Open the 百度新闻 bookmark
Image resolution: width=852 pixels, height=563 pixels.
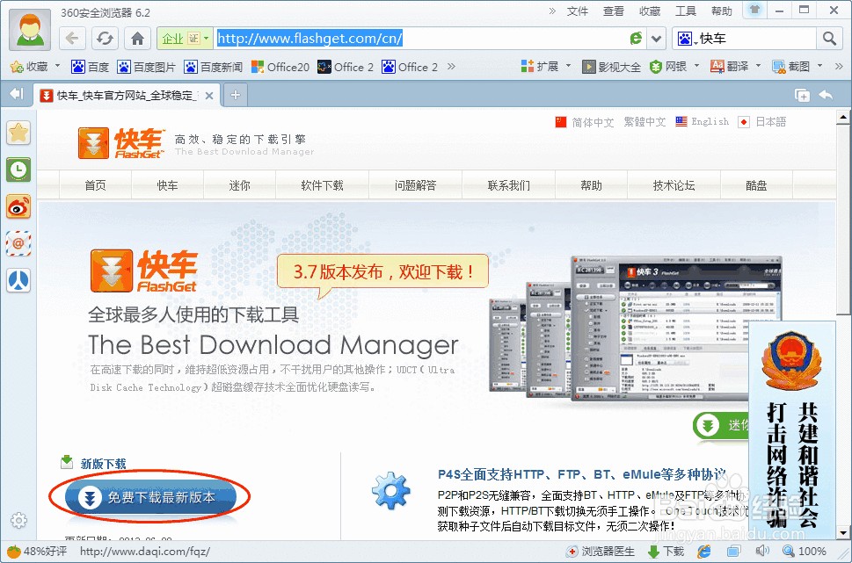214,67
